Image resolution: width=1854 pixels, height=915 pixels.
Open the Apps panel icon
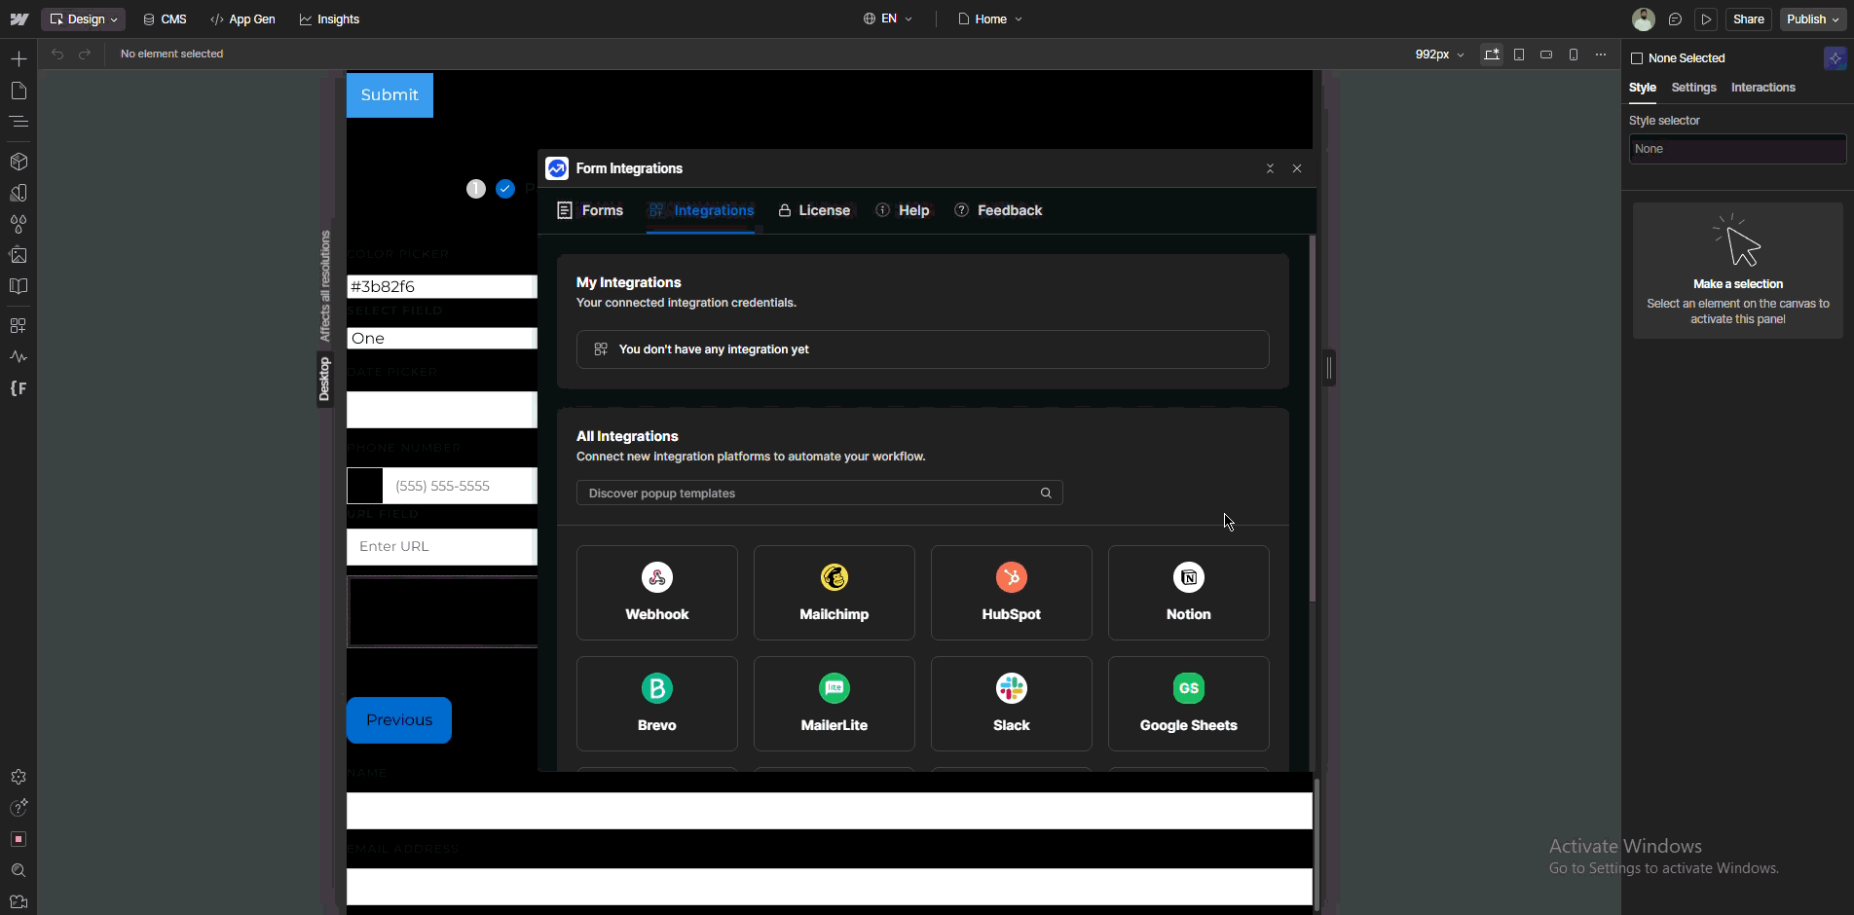(x=19, y=325)
